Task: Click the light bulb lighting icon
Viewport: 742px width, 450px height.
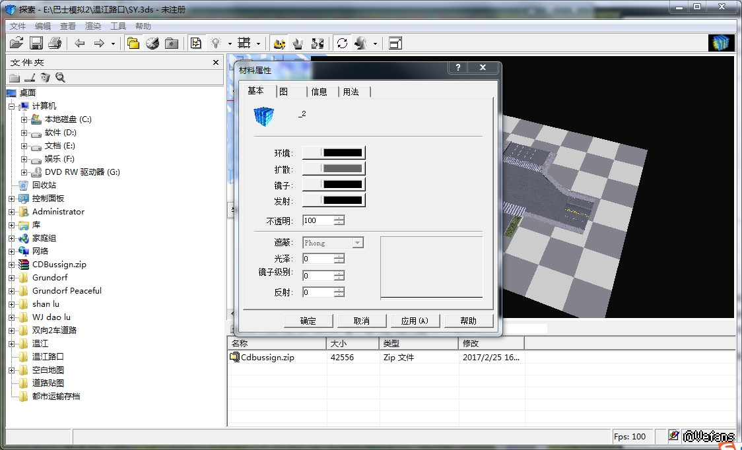Action: click(x=215, y=44)
